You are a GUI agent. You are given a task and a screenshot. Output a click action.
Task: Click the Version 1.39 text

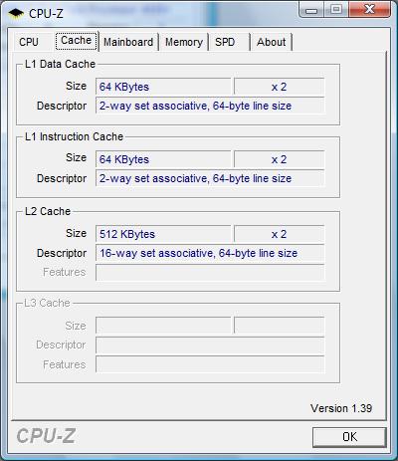[x=341, y=408]
